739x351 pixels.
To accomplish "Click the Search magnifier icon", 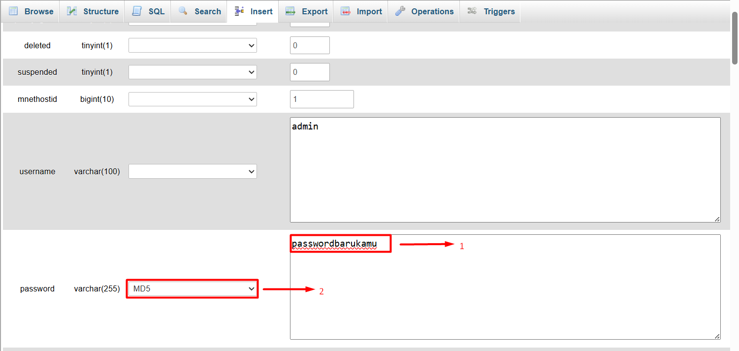I will click(183, 11).
